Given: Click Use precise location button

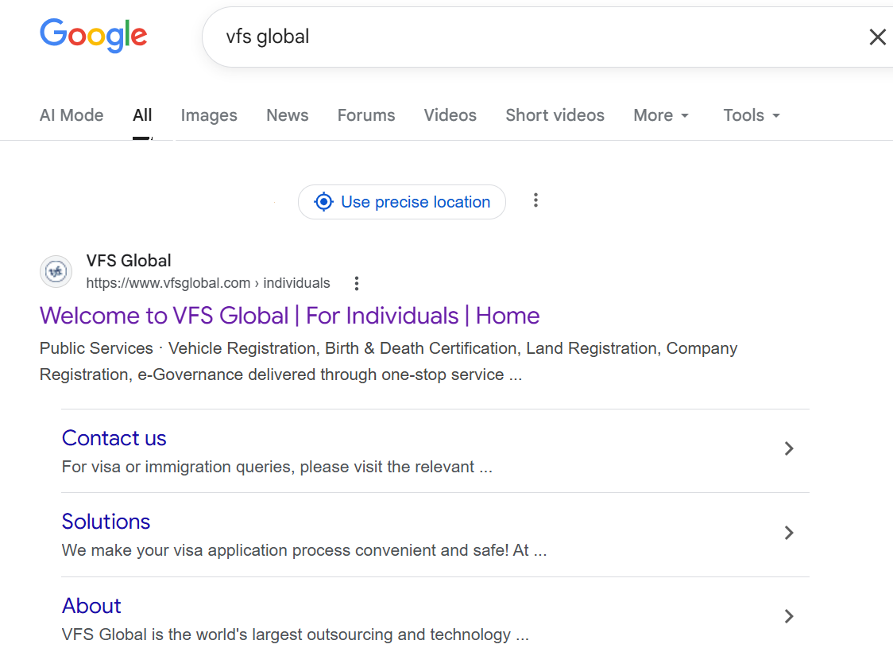Looking at the screenshot, I should (402, 202).
